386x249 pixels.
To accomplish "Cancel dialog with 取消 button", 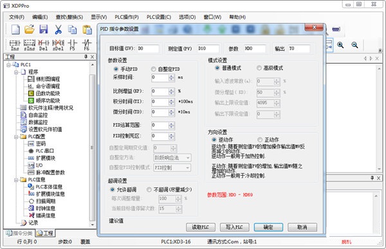I will tap(302, 227).
